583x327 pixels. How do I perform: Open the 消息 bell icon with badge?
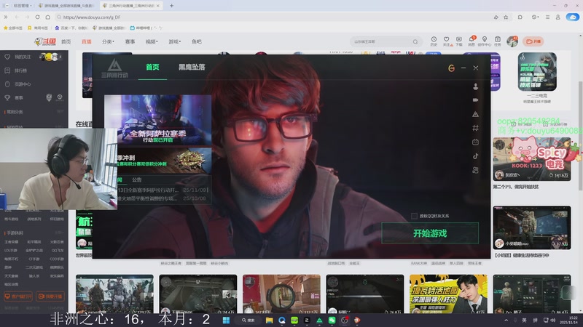pyautogui.click(x=472, y=41)
